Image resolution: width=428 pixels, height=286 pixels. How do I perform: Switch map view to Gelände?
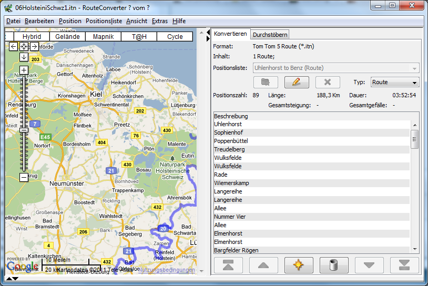(x=67, y=37)
